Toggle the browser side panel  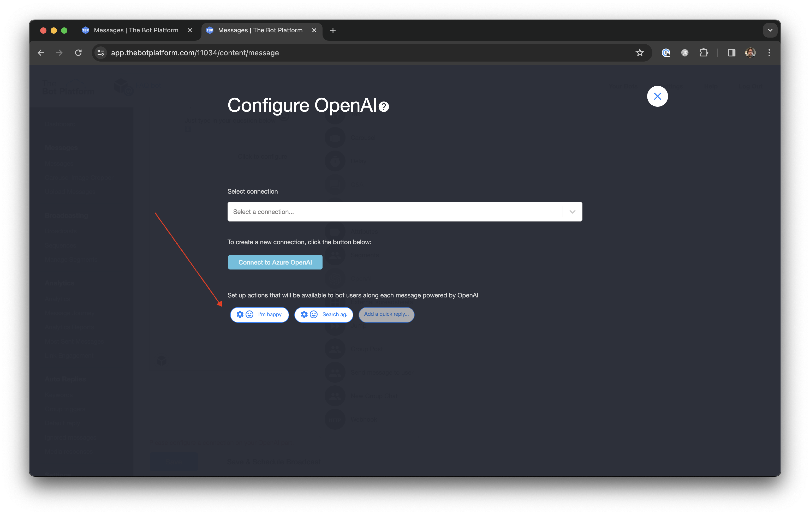click(x=731, y=53)
